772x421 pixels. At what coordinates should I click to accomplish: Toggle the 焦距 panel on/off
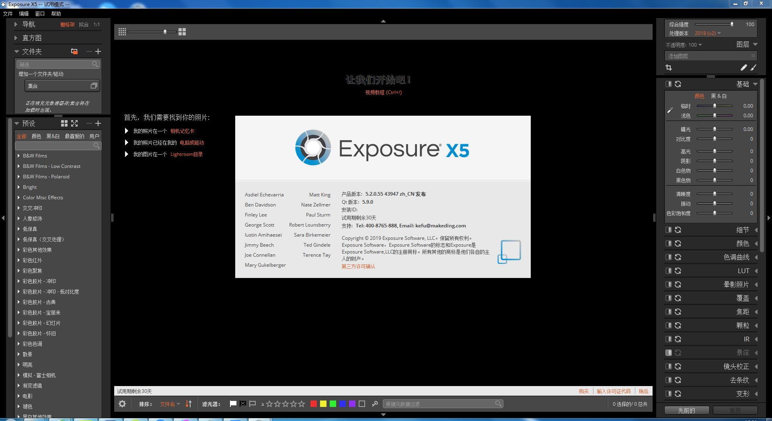point(668,312)
